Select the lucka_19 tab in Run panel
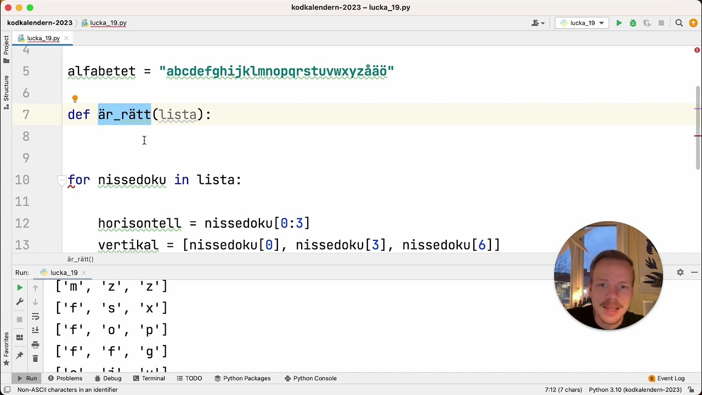This screenshot has height=395, width=702. (x=64, y=273)
